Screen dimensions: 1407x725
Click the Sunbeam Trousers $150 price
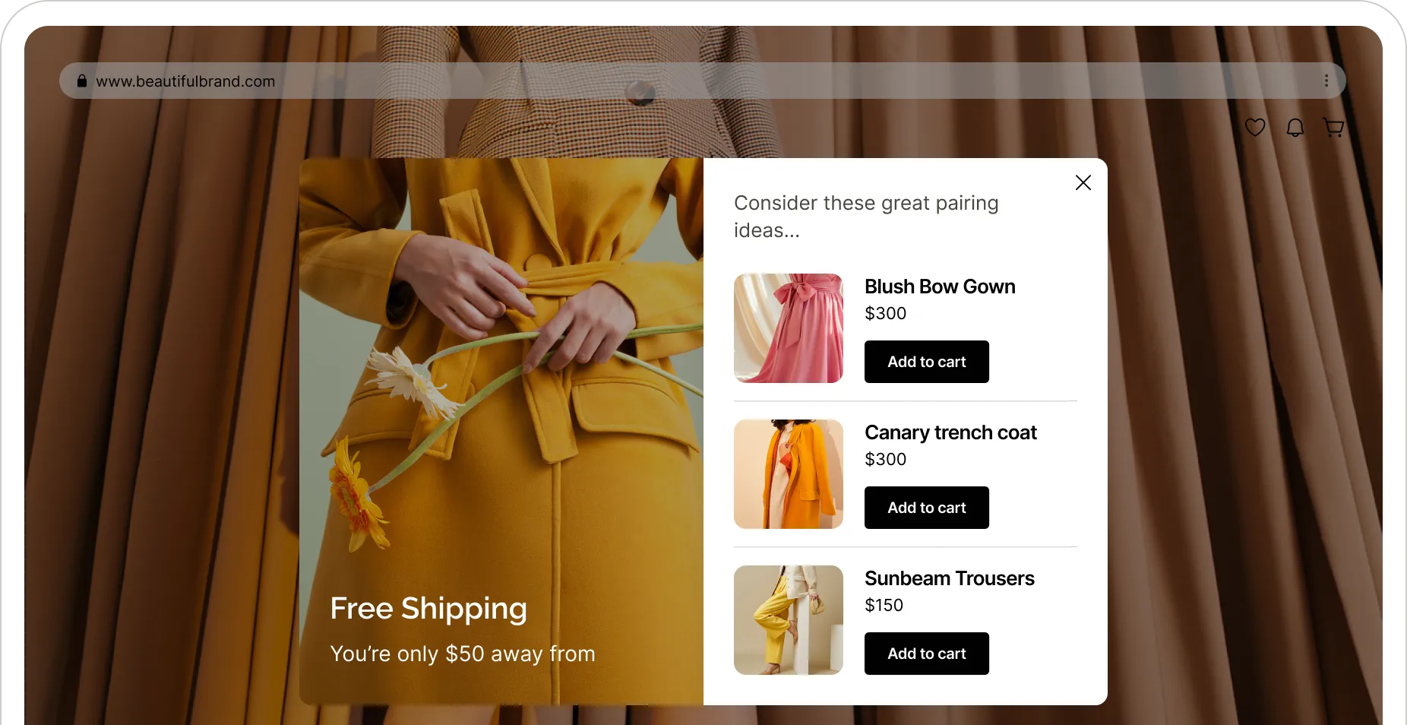coord(884,605)
